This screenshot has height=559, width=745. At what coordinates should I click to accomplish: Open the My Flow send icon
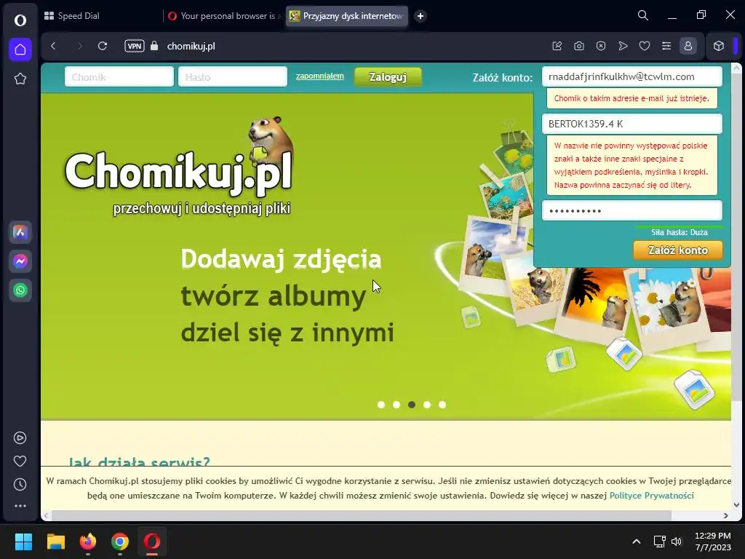tap(623, 46)
